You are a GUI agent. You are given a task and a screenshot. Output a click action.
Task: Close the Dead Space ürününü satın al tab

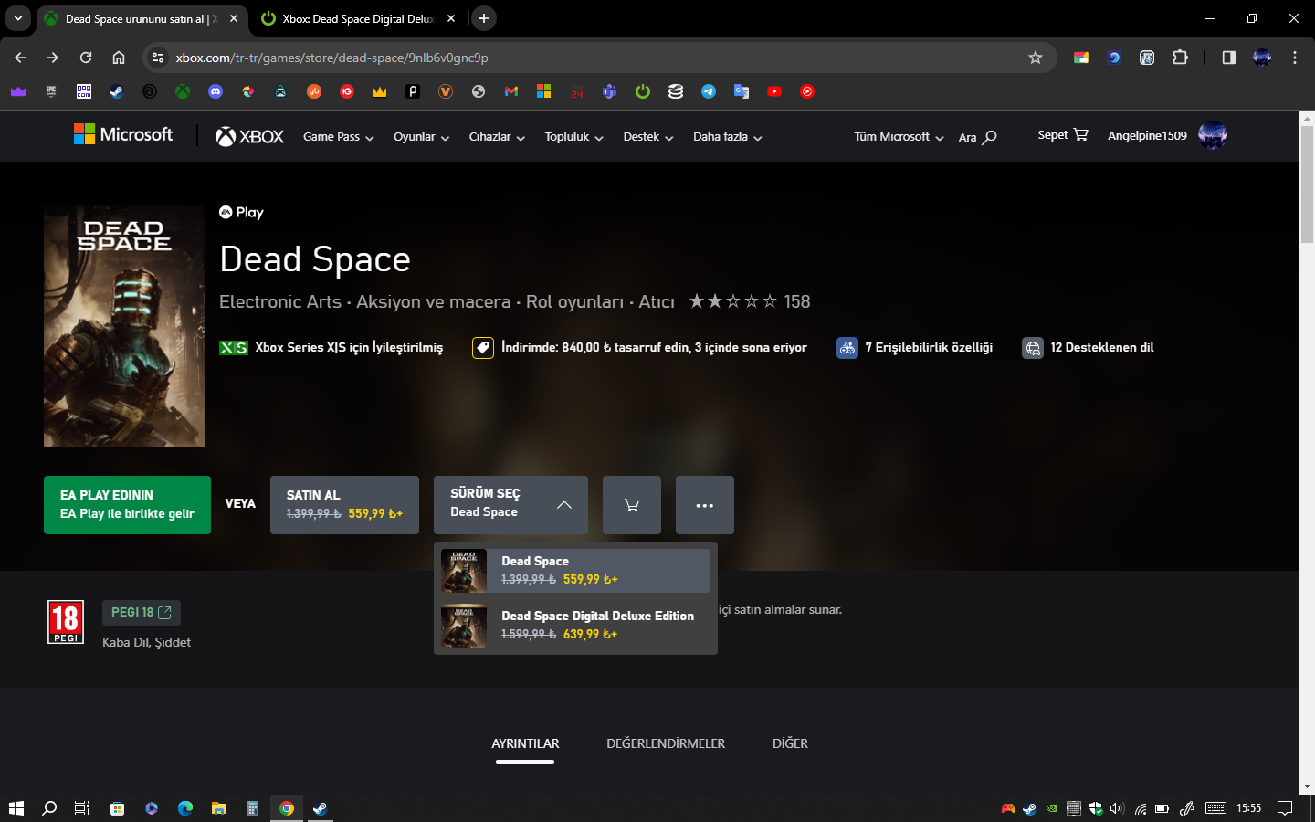234,18
